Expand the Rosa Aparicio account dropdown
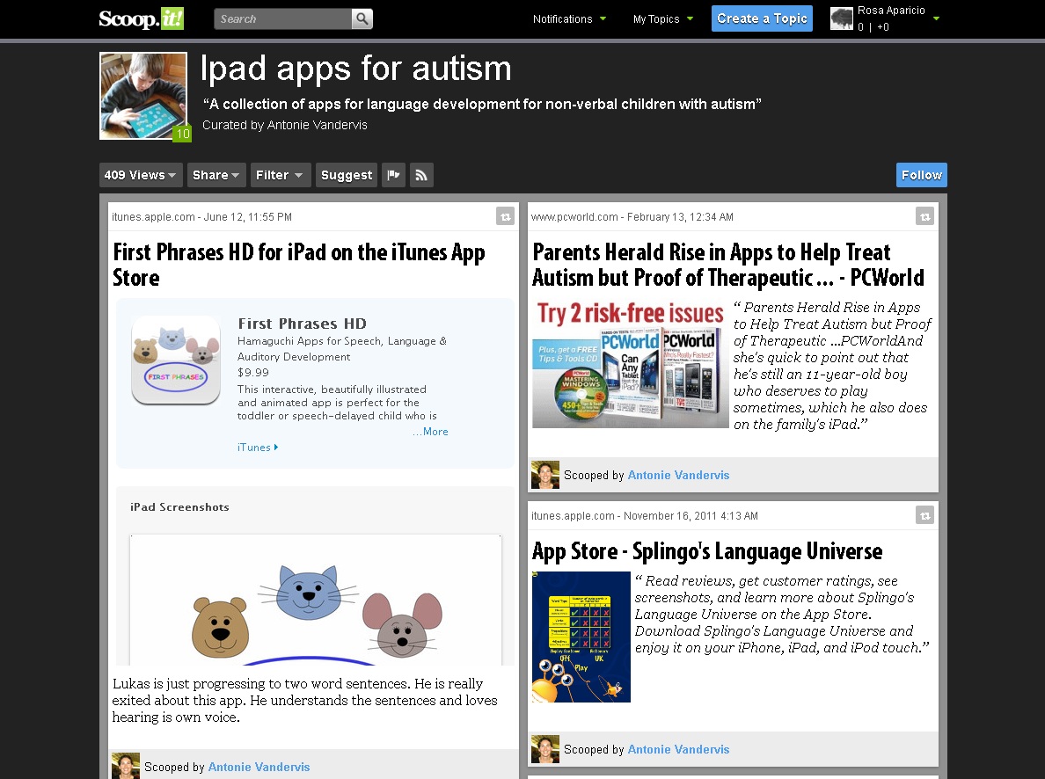Screen dimensions: 1045x779 [x=935, y=18]
